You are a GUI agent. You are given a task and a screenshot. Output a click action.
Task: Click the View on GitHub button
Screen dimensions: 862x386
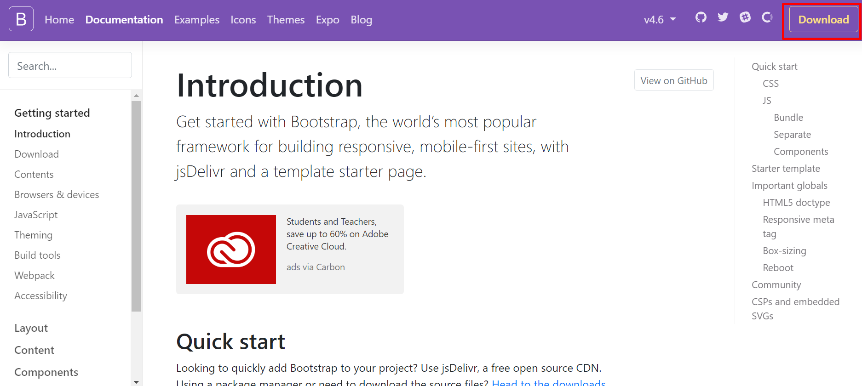pyautogui.click(x=674, y=80)
